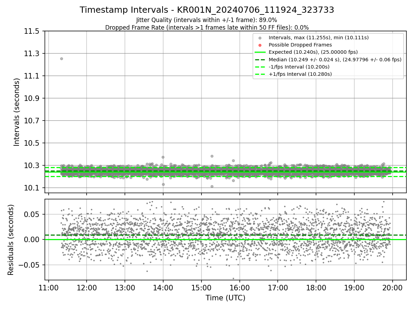Click the gray dot marker in the legend
Screen dimensions: 414x310
tap(260, 38)
